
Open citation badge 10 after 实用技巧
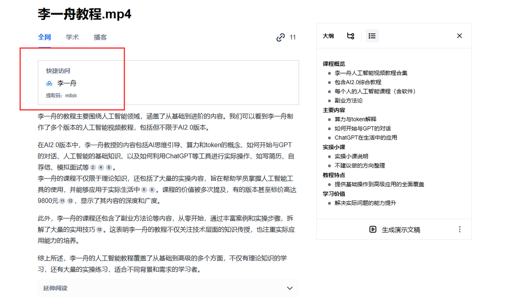(99, 230)
